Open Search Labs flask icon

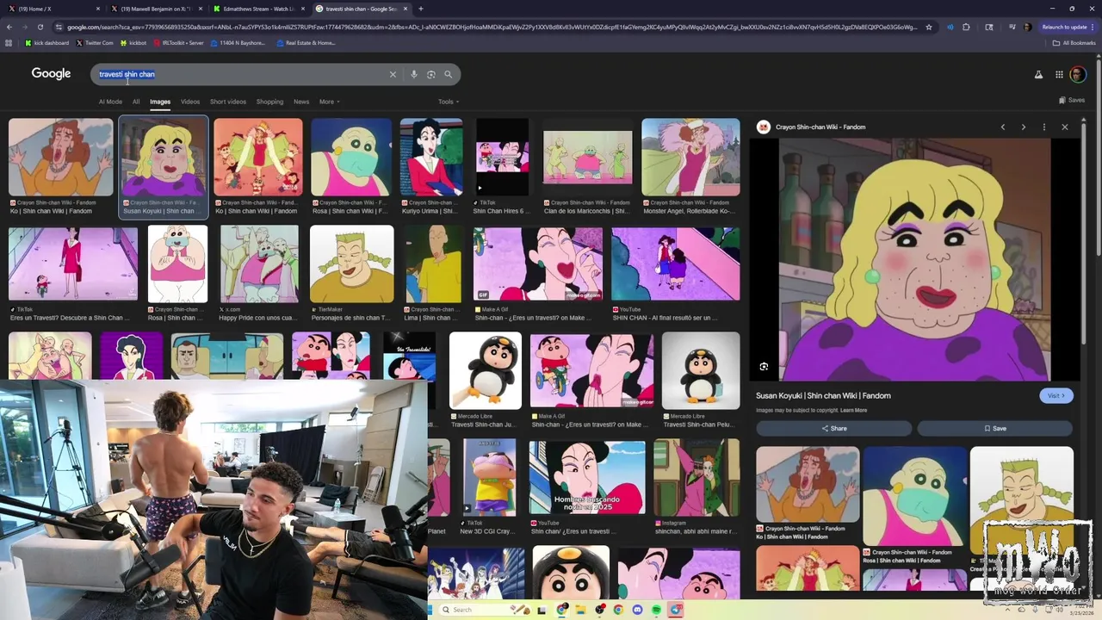1038,75
